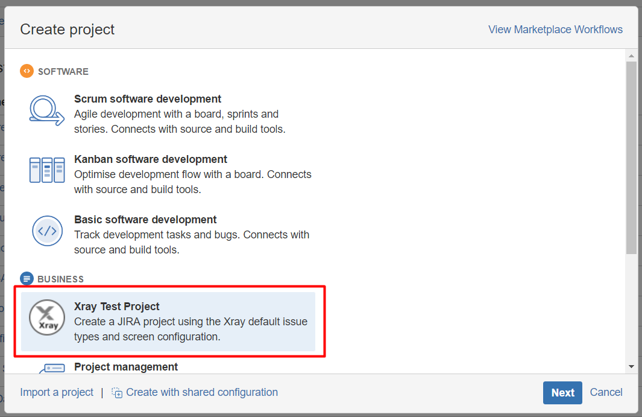
Task: Pick Basic software development template
Action: point(168,234)
